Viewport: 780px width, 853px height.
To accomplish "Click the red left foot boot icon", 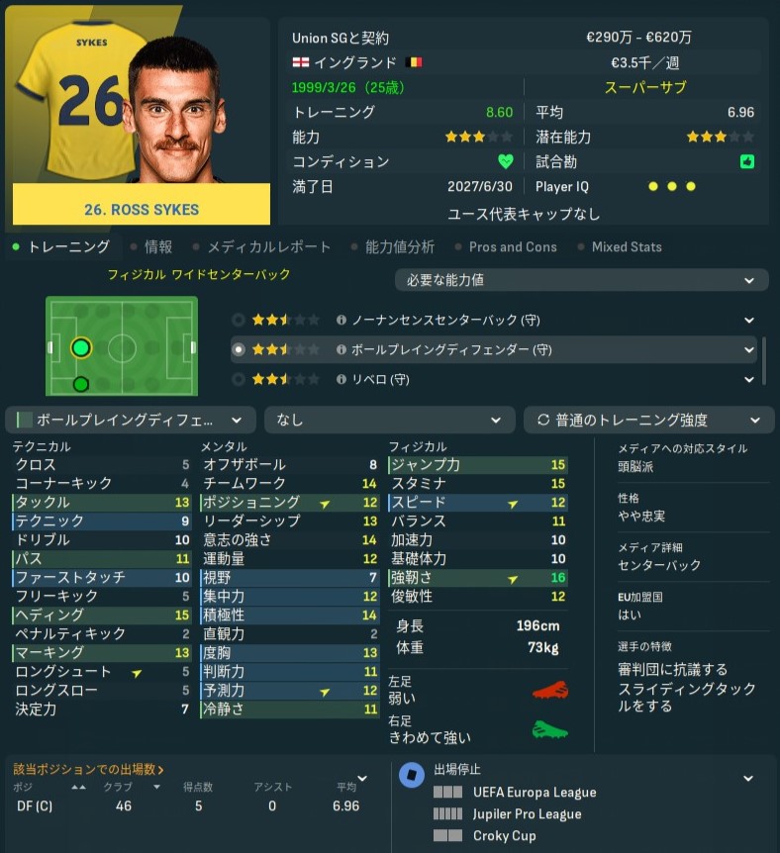I will [550, 691].
